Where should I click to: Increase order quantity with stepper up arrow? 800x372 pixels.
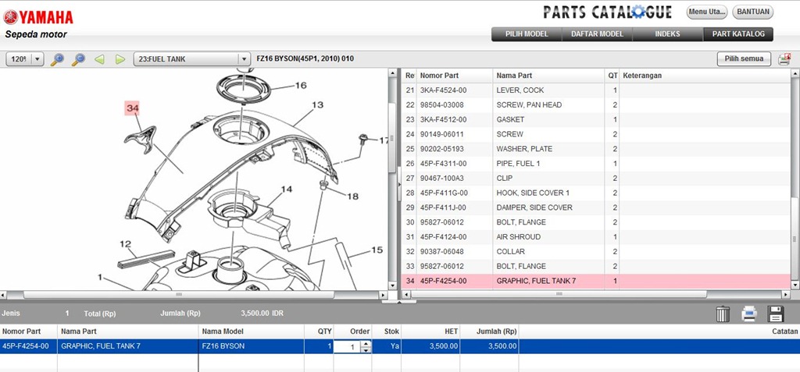(x=366, y=343)
